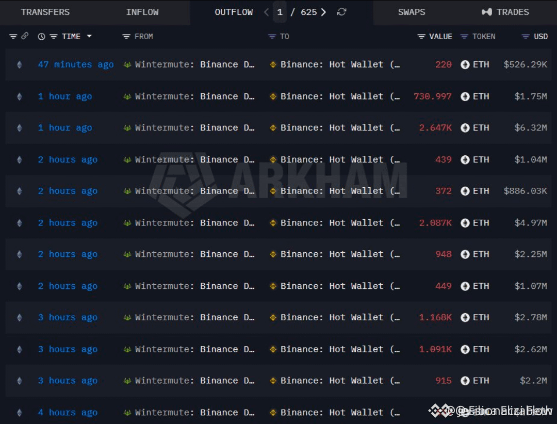Open the TIME column filter icon
Viewport: 557px width, 424px height.
(54, 36)
